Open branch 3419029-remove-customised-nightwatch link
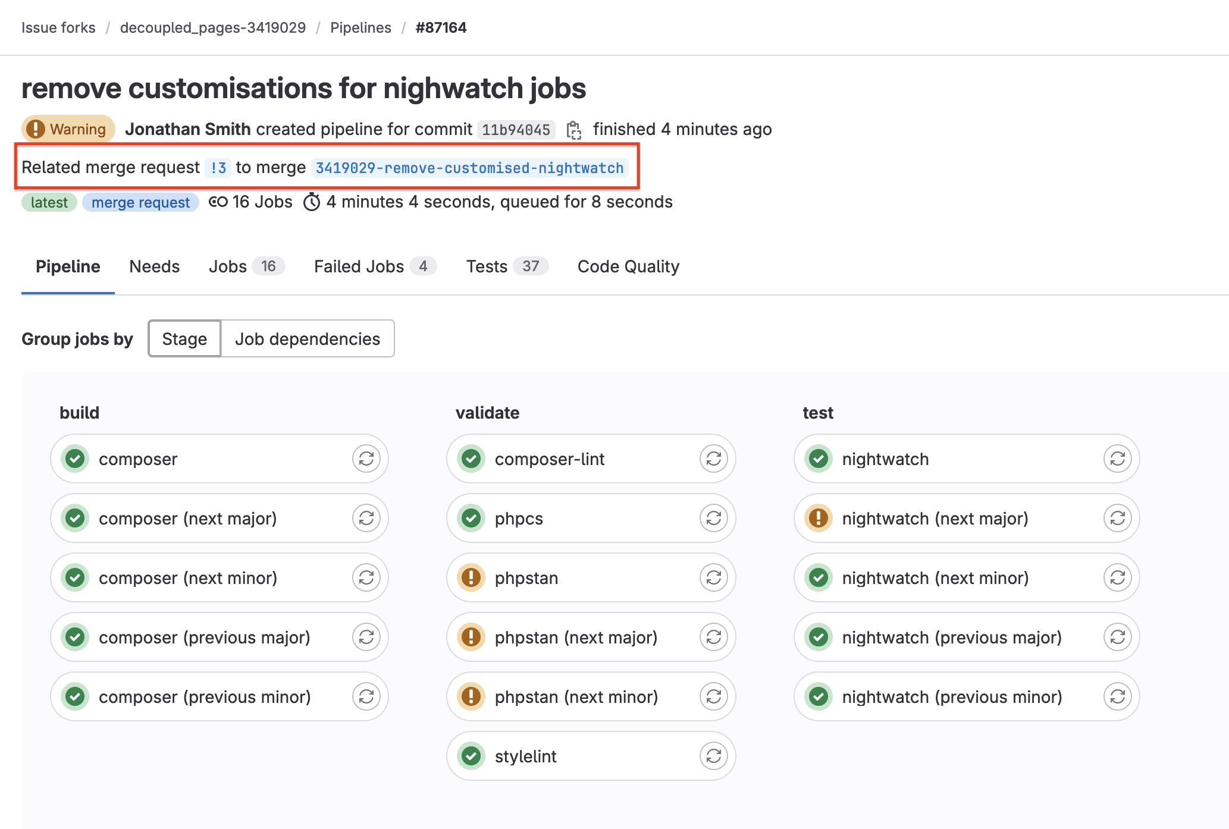The height and width of the screenshot is (829, 1229). tap(469, 168)
